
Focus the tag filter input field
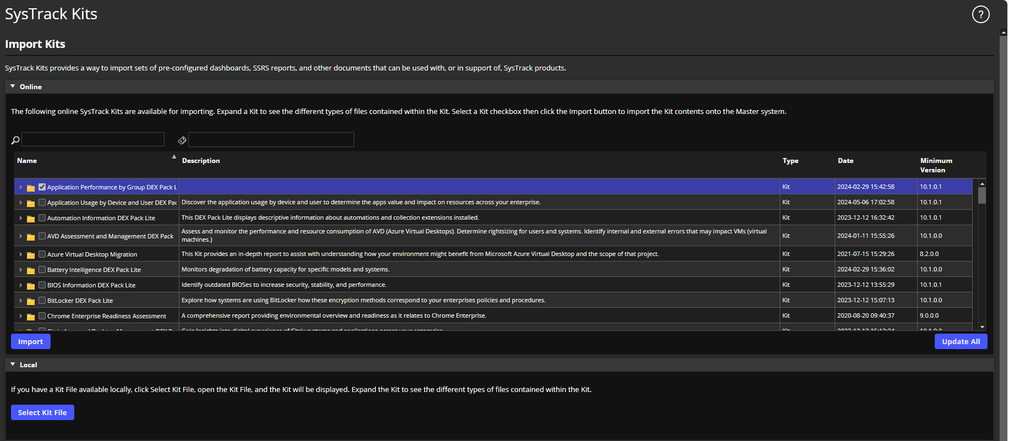tap(271, 139)
